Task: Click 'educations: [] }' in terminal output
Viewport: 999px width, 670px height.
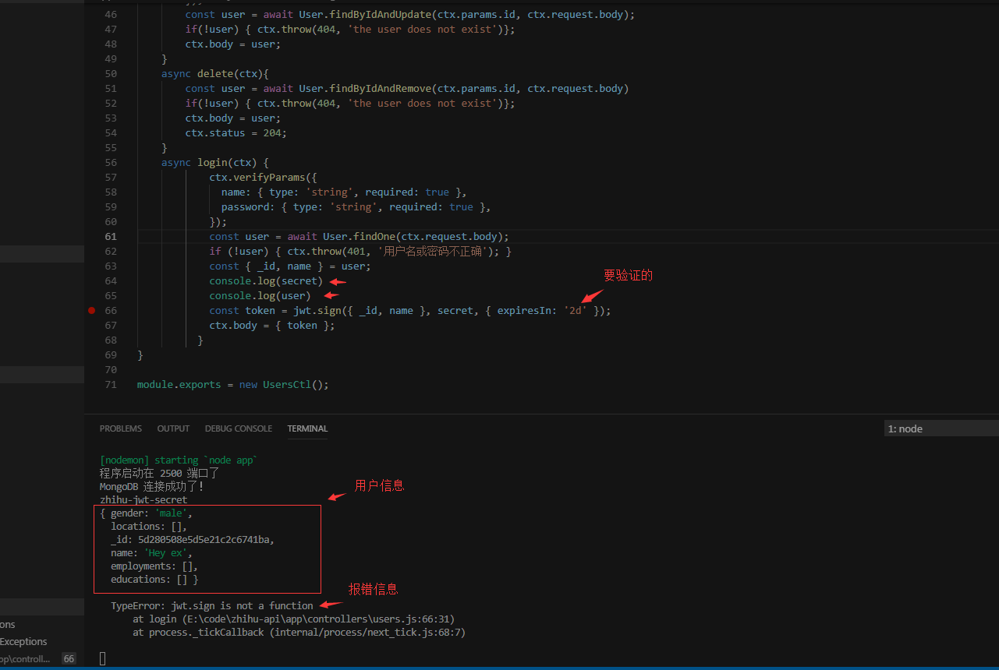Action: [154, 580]
